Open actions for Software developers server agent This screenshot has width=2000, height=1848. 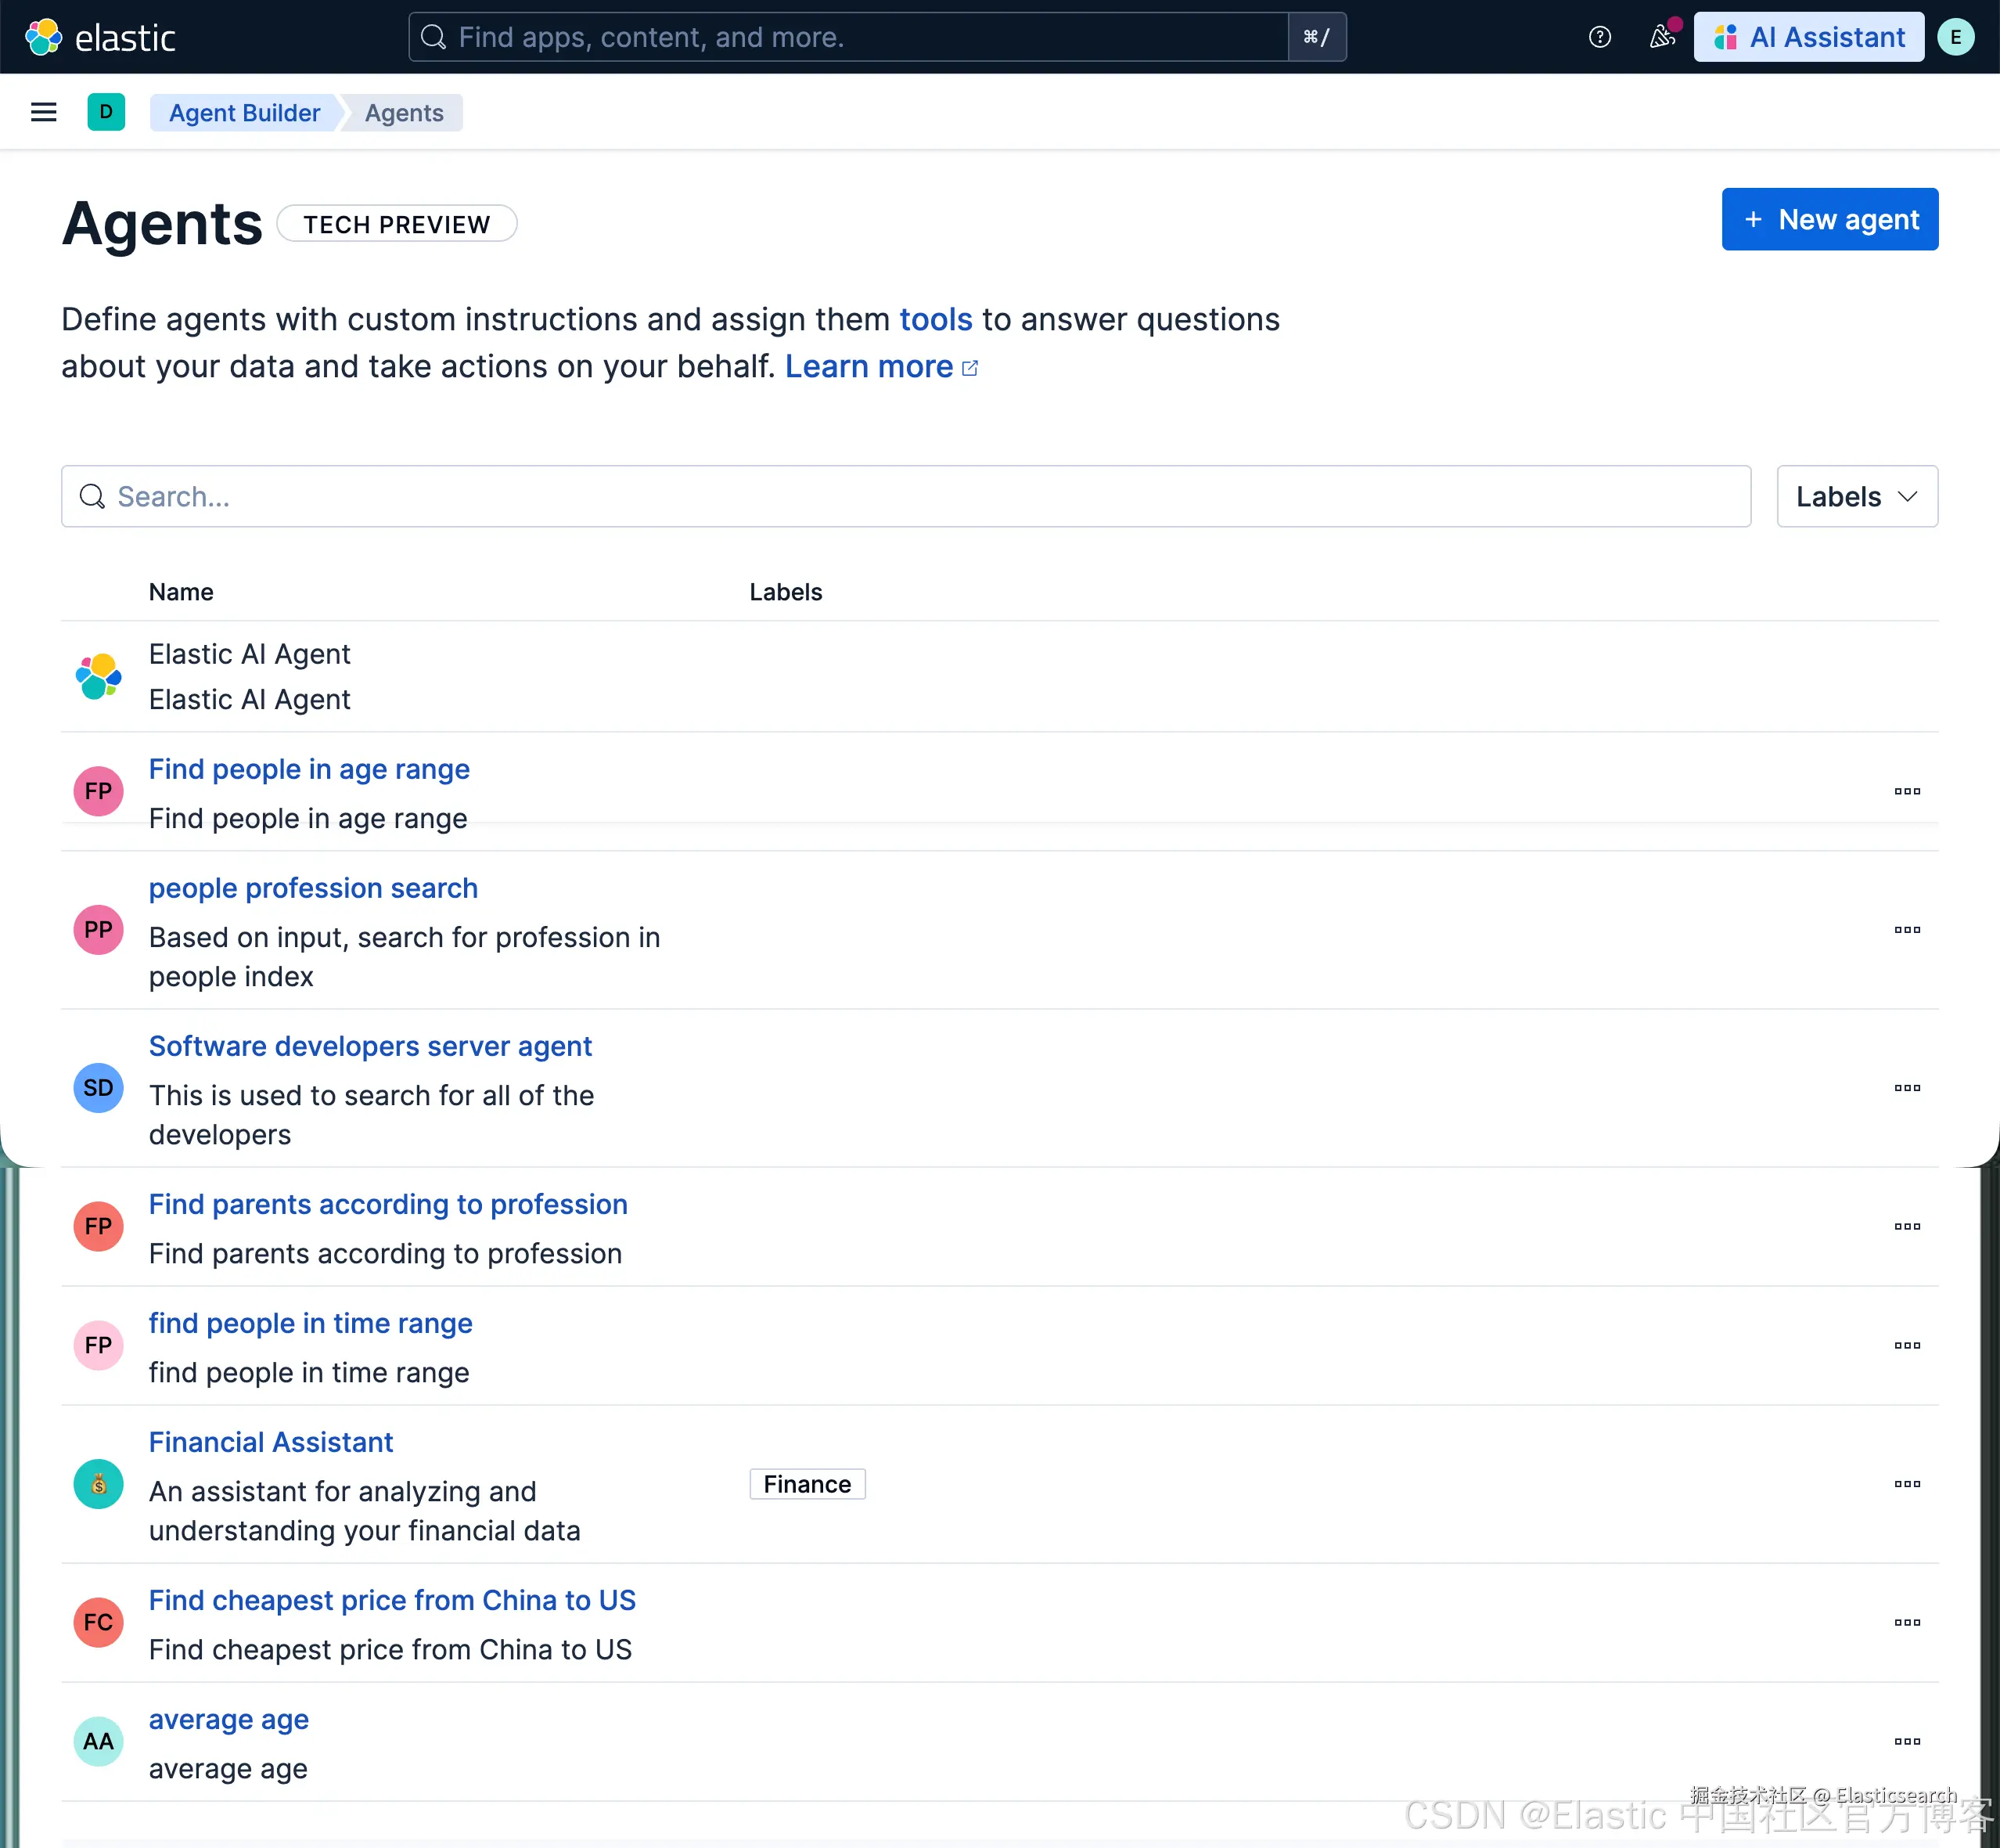pyautogui.click(x=1906, y=1088)
